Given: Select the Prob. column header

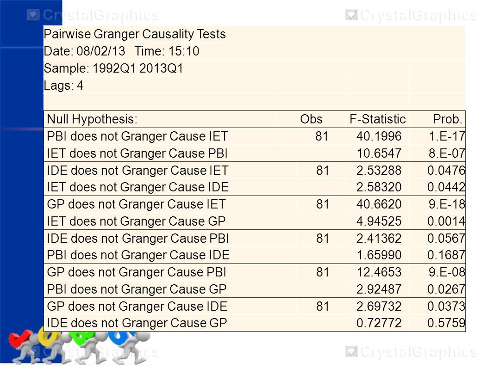Looking at the screenshot, I should pyautogui.click(x=448, y=119).
